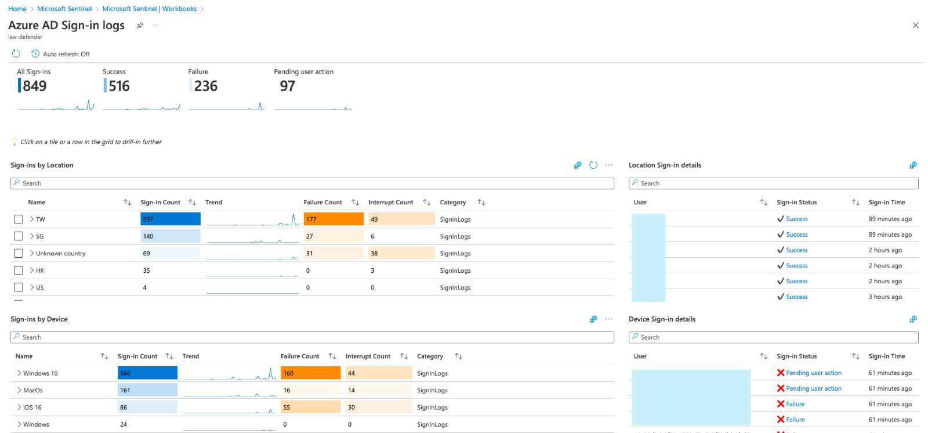This screenshot has height=433, width=928.
Task: Expand the TW location row
Action: pyautogui.click(x=32, y=219)
